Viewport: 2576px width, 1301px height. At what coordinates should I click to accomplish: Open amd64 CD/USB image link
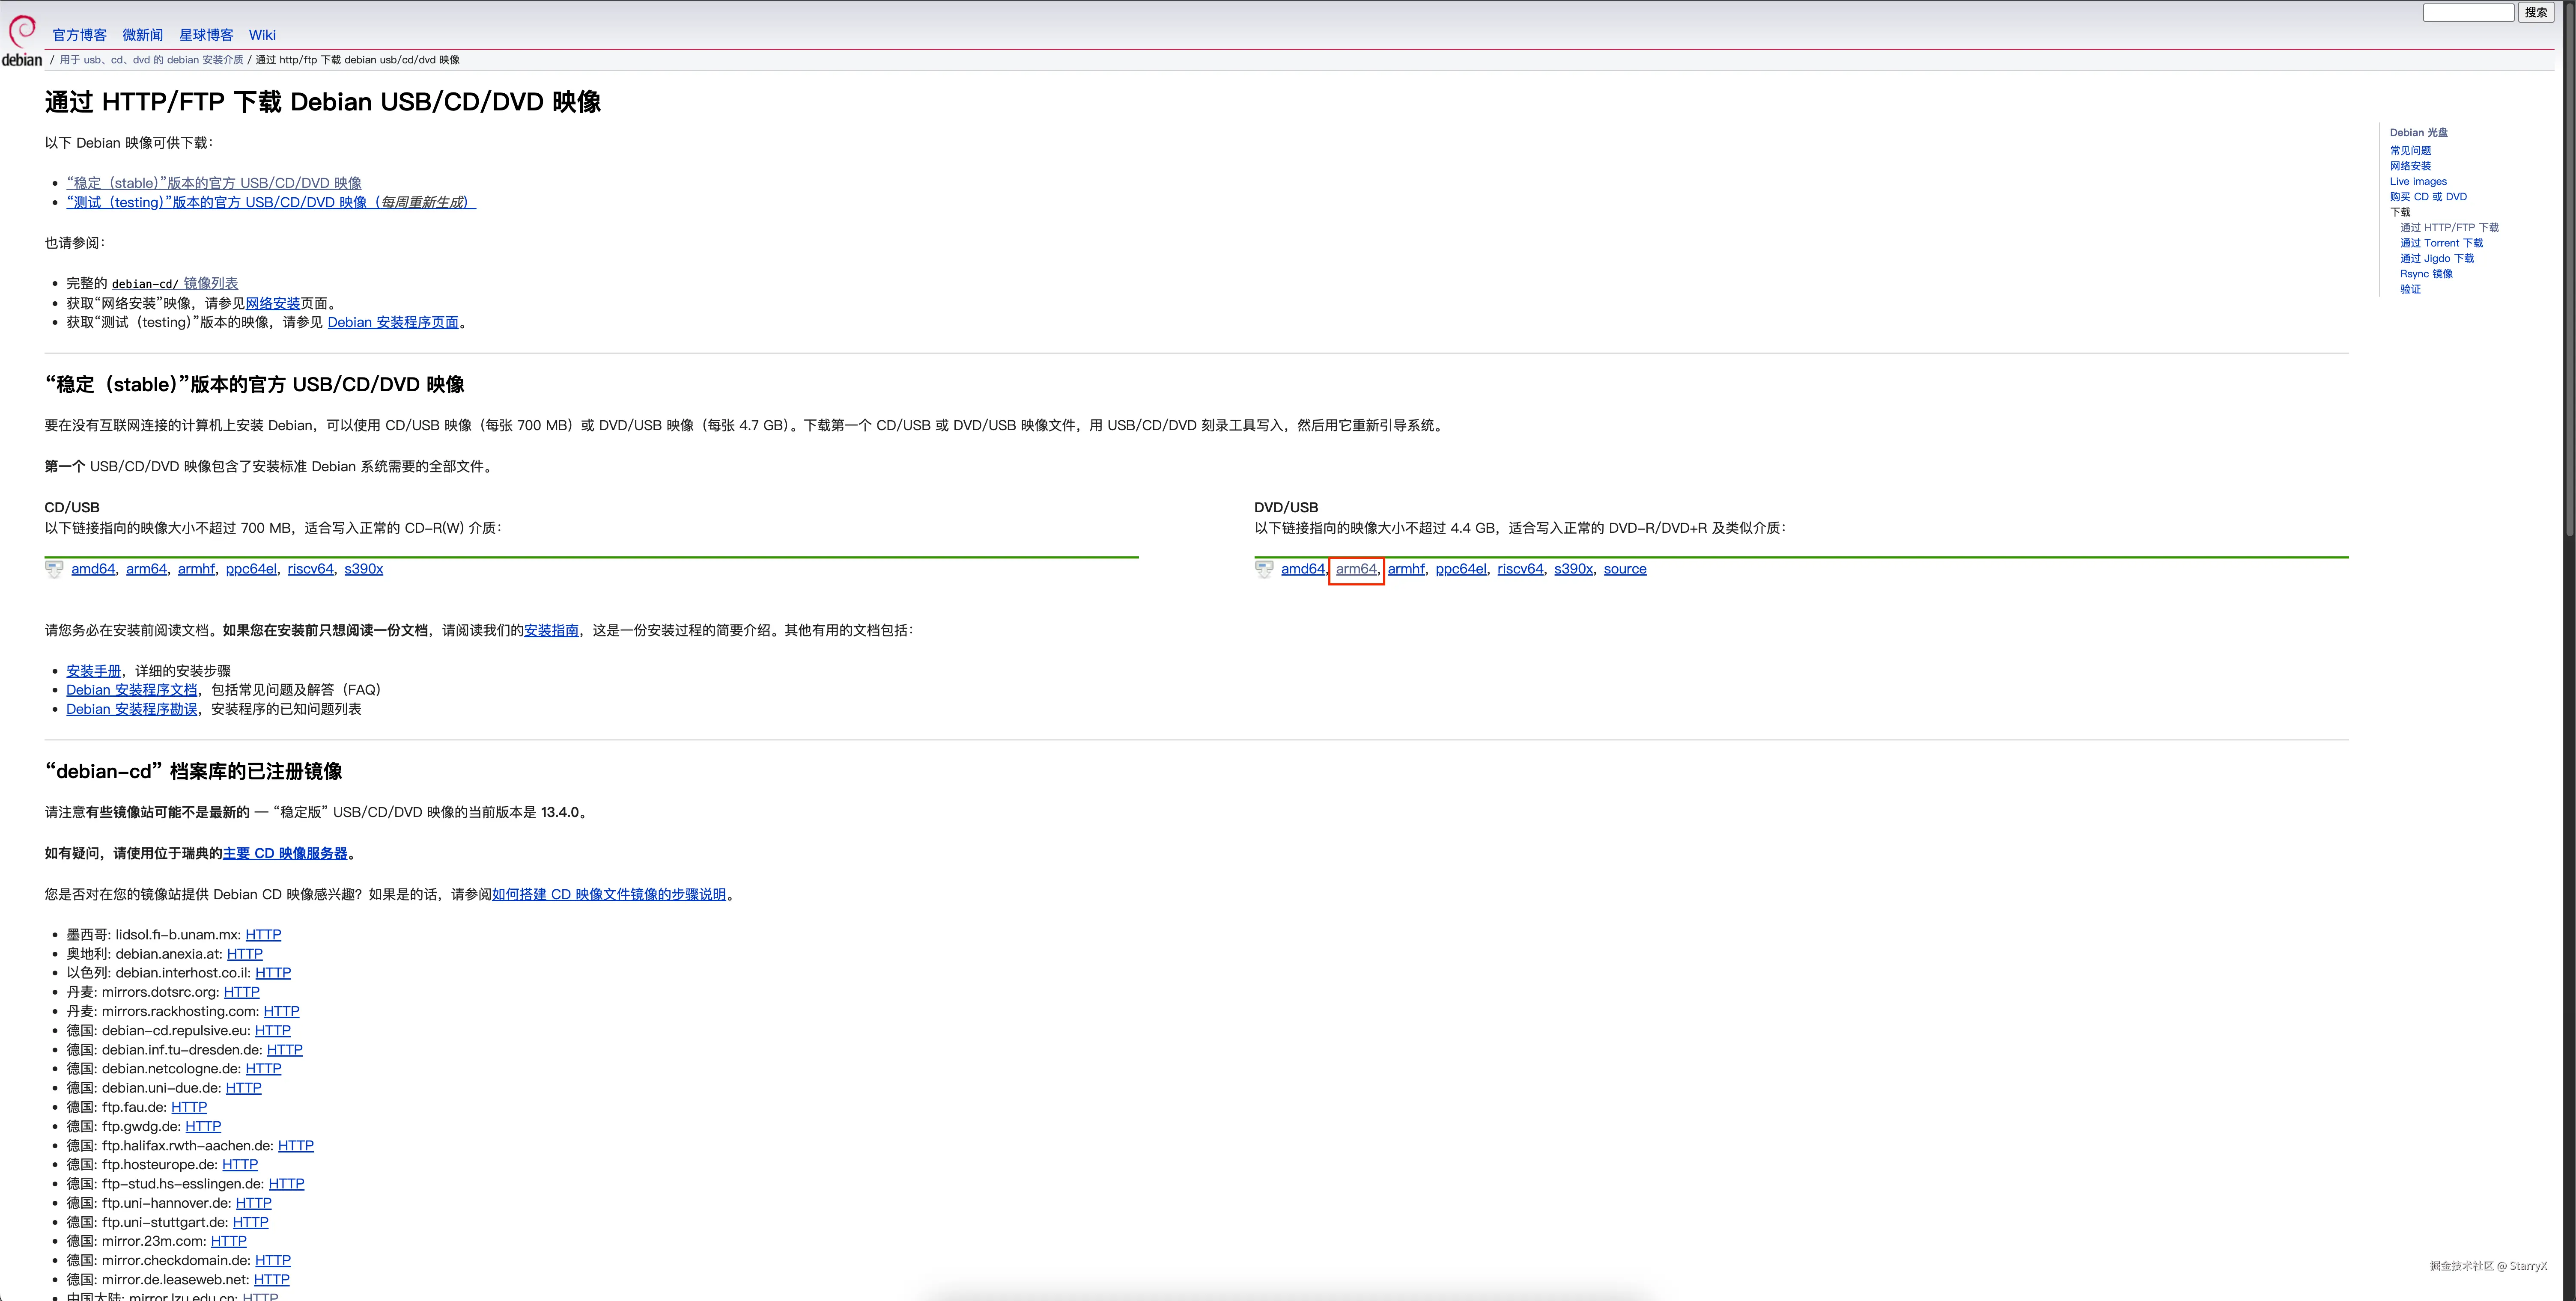pos(93,569)
